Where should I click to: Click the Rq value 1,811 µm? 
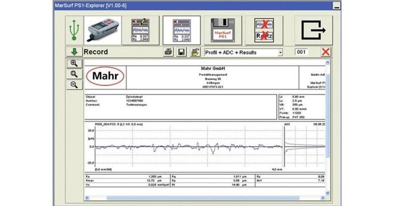click(x=240, y=176)
